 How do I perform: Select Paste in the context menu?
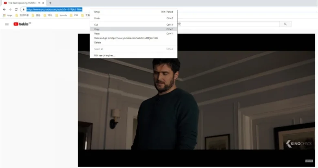[x=97, y=34]
